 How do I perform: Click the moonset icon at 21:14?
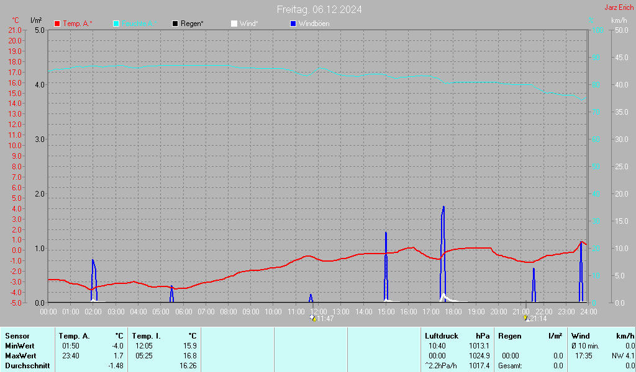click(527, 319)
